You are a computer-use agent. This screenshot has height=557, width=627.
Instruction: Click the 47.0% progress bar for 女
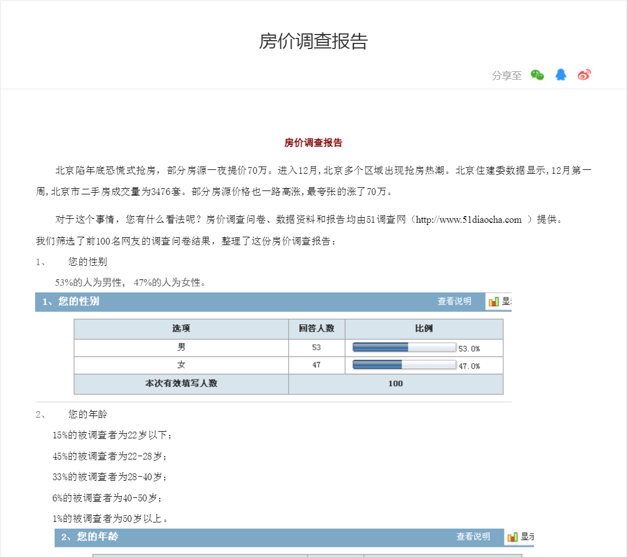coord(404,364)
